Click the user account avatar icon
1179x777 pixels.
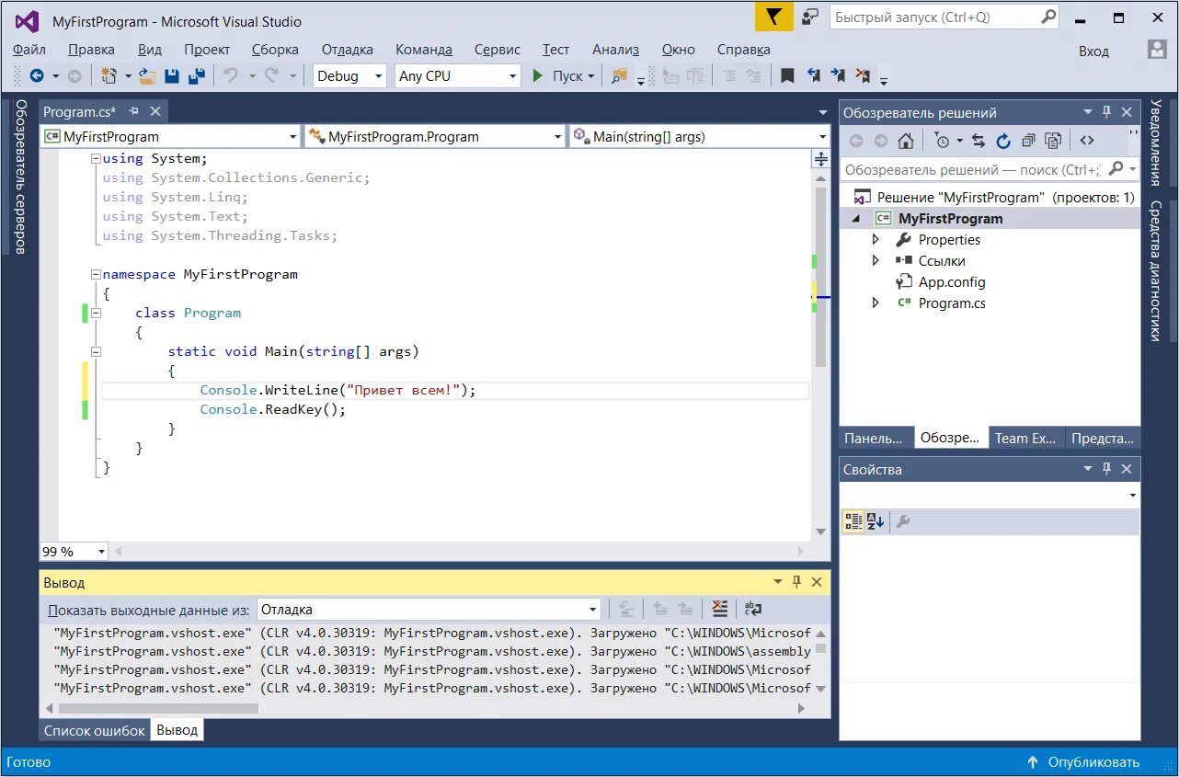1157,50
